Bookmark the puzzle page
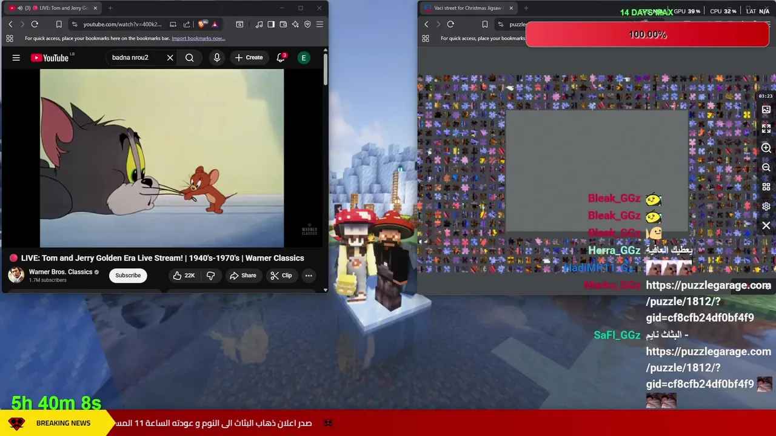The width and height of the screenshot is (776, 436). point(484,24)
